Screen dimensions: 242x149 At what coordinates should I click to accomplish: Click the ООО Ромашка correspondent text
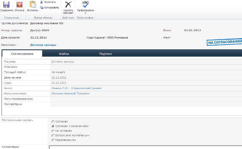118,37
